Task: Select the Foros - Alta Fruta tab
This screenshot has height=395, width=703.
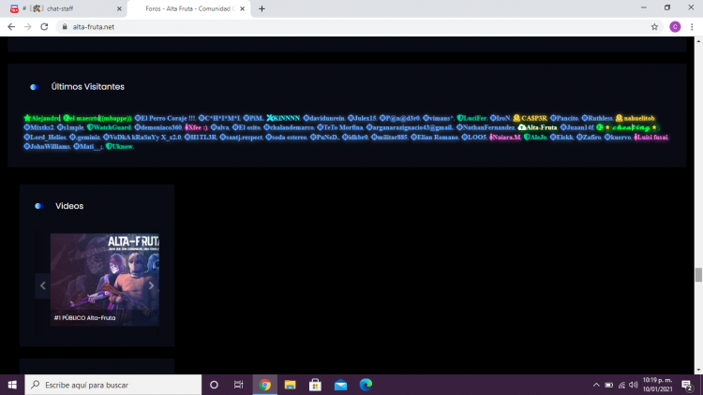Action: pyautogui.click(x=187, y=8)
